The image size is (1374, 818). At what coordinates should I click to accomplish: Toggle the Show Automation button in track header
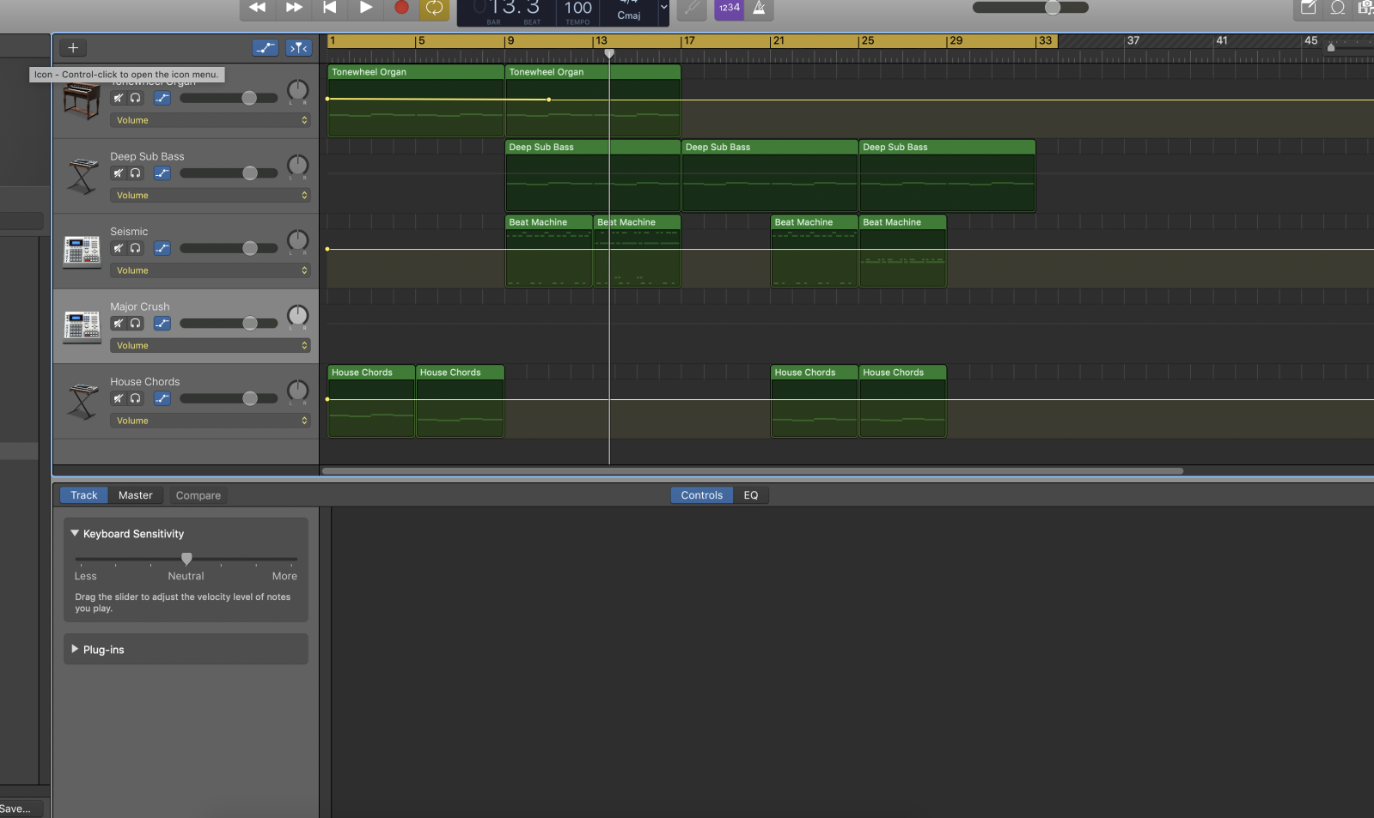[266, 48]
